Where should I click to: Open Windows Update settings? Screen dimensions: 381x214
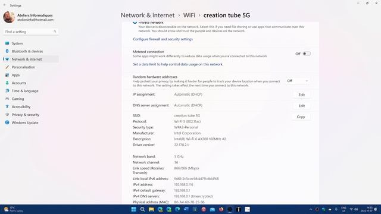(x=25, y=123)
